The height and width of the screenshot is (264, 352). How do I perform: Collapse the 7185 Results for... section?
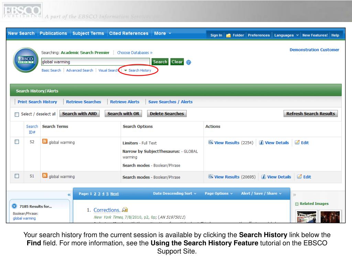coord(14,206)
